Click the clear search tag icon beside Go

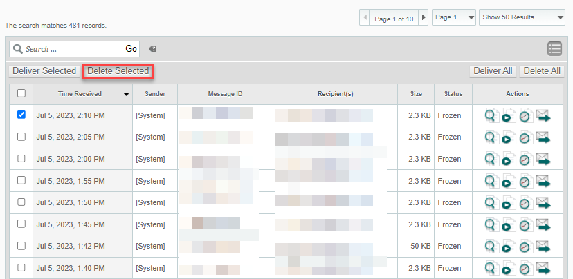153,49
